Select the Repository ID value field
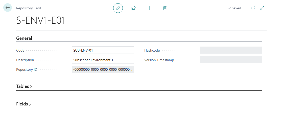Image resolution: width=283 pixels, height=113 pixels. tap(103, 69)
